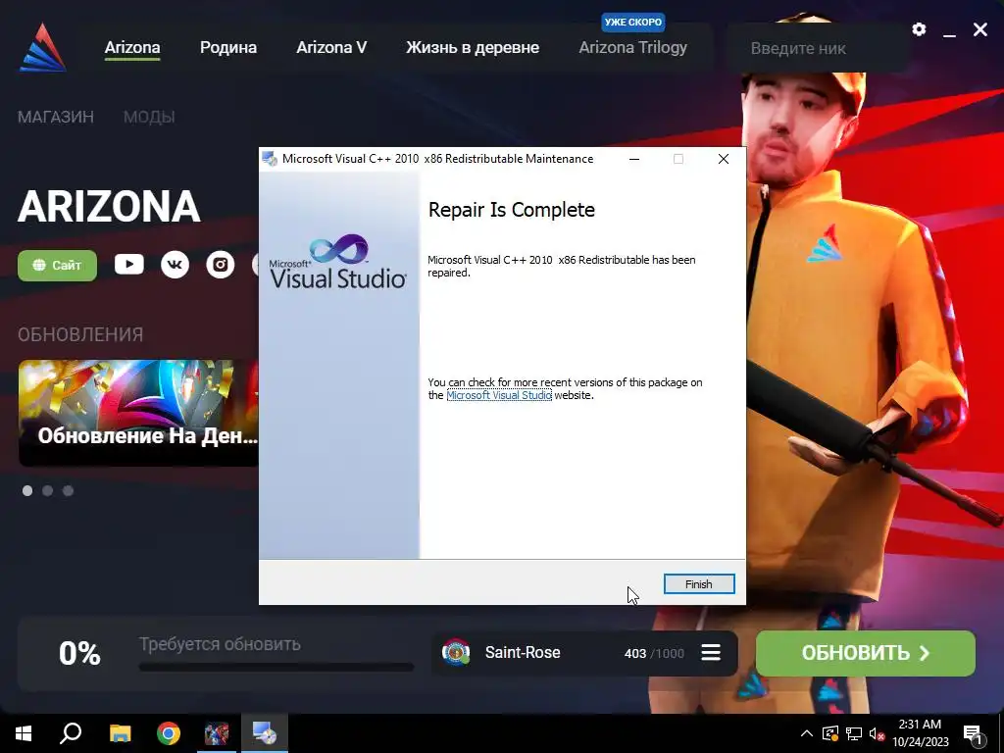This screenshot has width=1004, height=753.
Task: Minimize the Visual C++ maintenance dialog
Action: click(634, 159)
